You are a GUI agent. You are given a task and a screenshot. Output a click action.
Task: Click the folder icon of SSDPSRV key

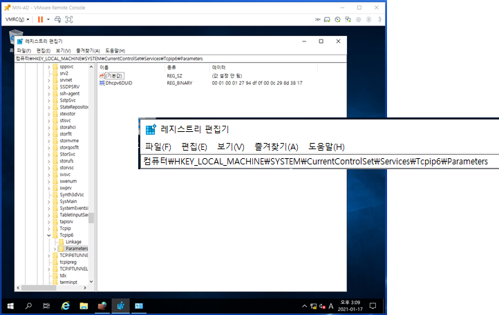click(55, 87)
